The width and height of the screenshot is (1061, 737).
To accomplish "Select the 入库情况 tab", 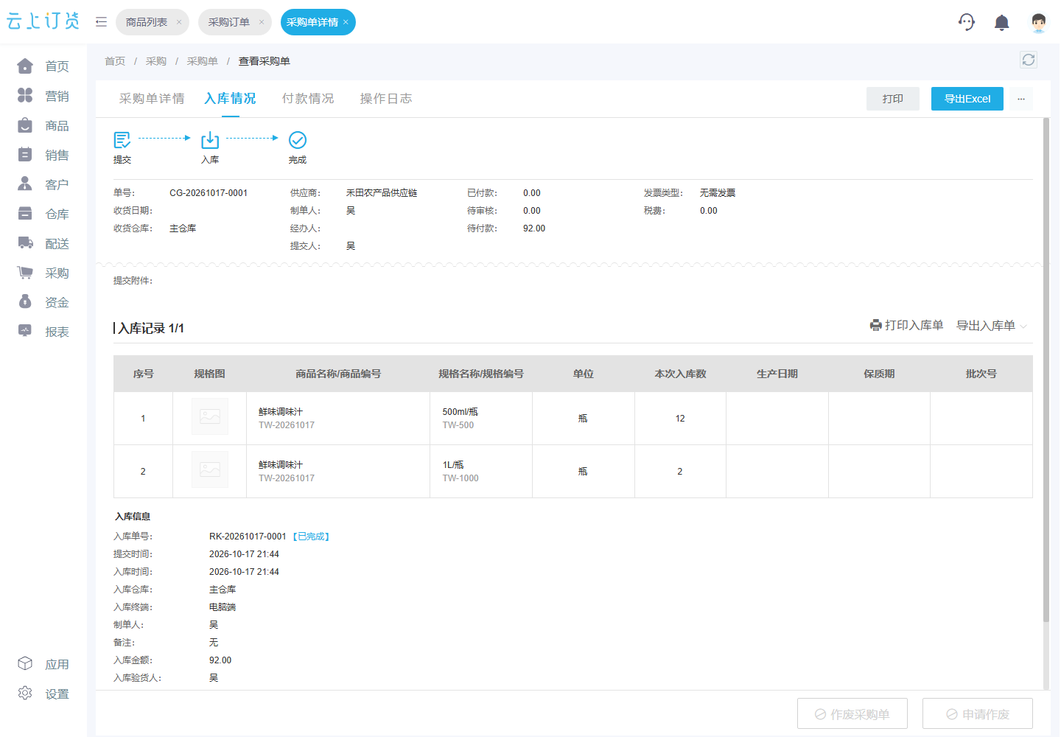I will point(230,99).
